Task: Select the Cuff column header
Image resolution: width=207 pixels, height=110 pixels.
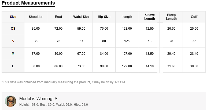Action: coord(194,17)
